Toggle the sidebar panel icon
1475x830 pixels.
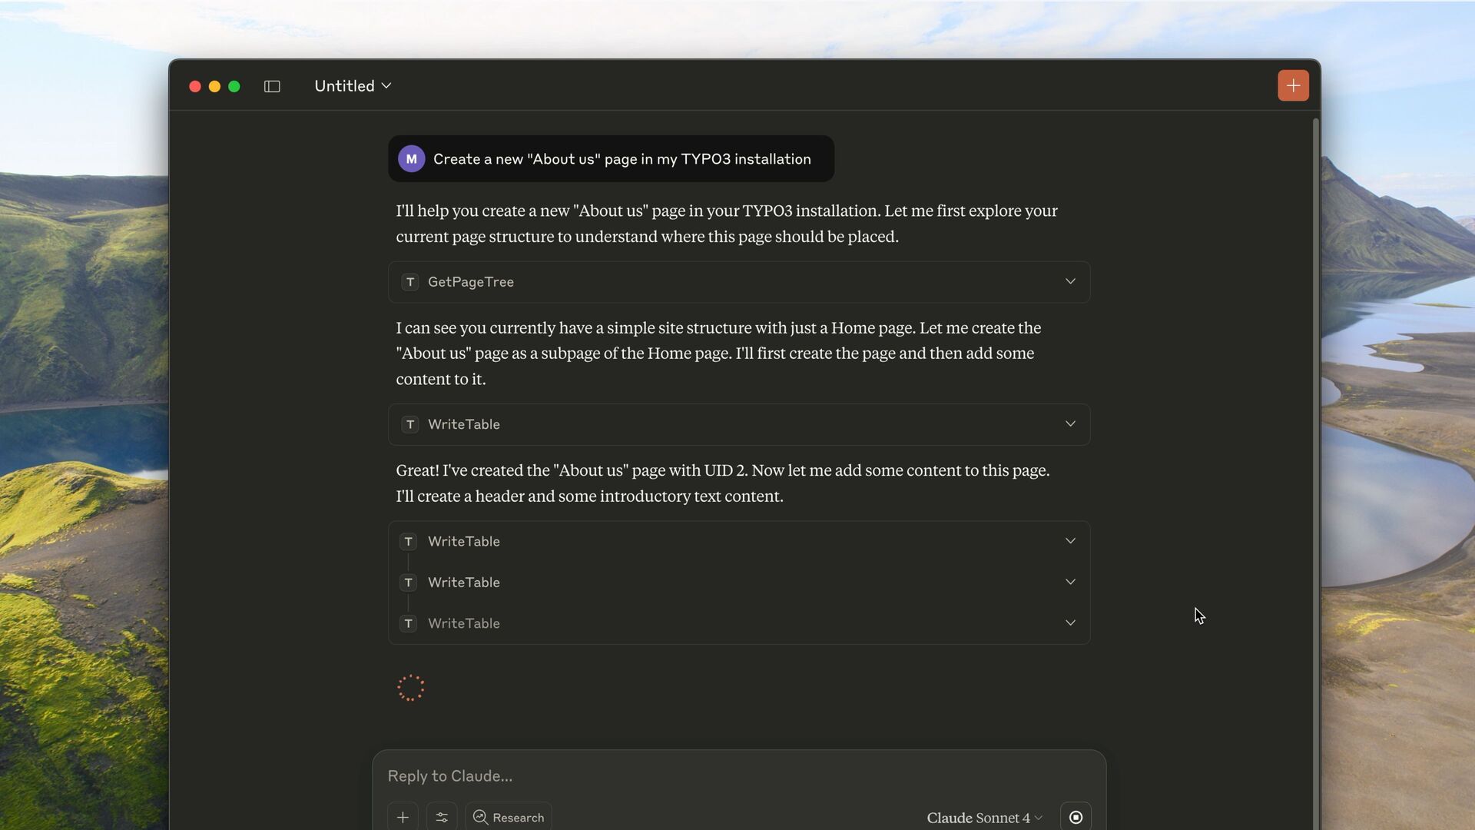[x=272, y=86]
